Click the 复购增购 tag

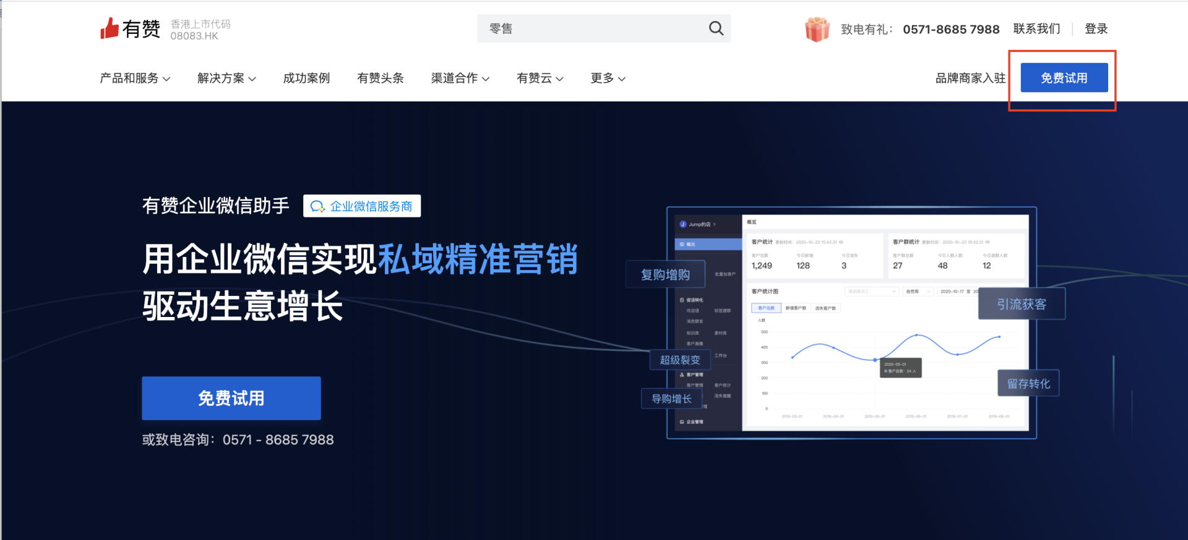click(x=665, y=274)
